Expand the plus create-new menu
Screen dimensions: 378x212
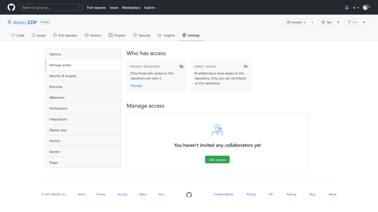point(355,8)
